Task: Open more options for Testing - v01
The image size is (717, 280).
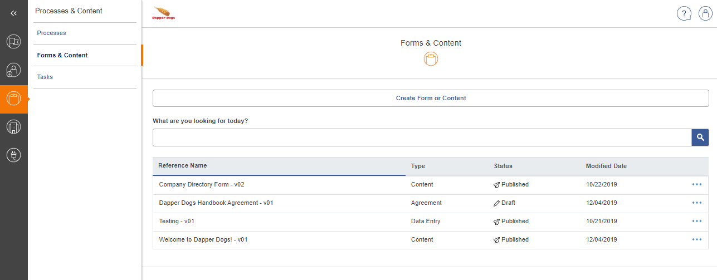Action: pyautogui.click(x=696, y=221)
